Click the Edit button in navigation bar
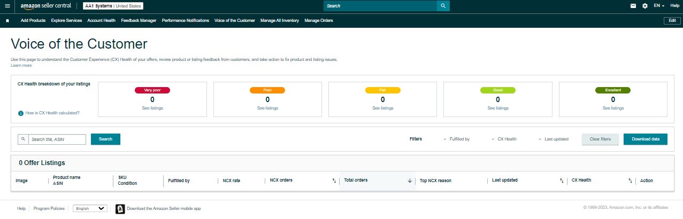This screenshot has height=219, width=683. (x=672, y=21)
